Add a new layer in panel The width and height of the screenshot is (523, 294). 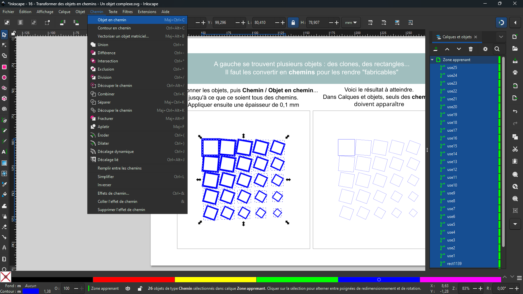coord(435,49)
